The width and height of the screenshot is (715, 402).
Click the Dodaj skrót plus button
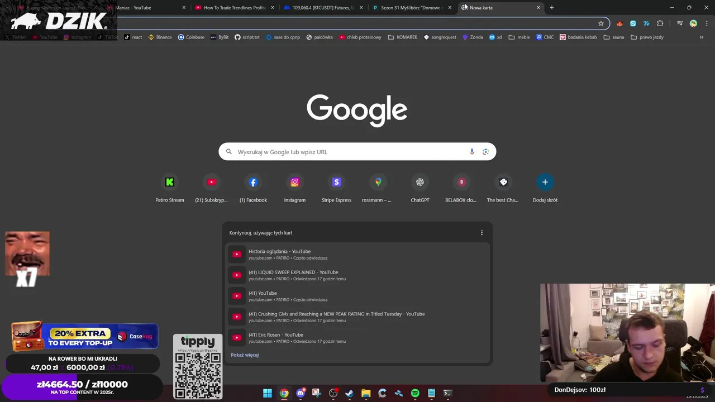click(545, 182)
